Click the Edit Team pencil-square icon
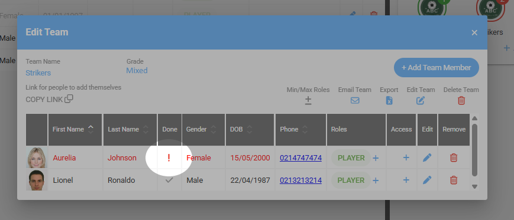The image size is (514, 220). (x=421, y=101)
